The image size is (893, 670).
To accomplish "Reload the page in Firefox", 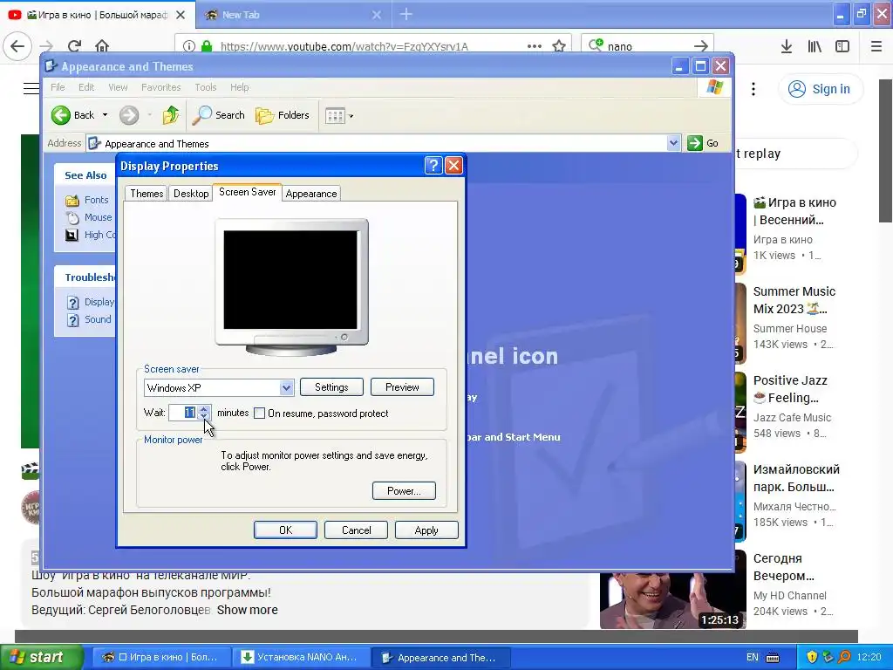I will (75, 46).
